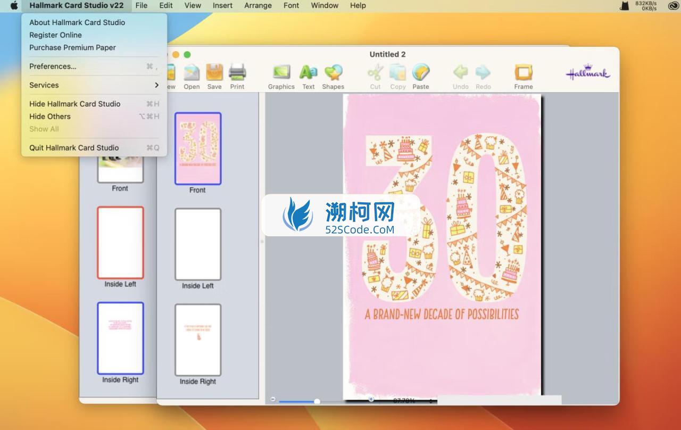681x430 pixels.
Task: Open the zoom percentage stepper
Action: pos(431,400)
